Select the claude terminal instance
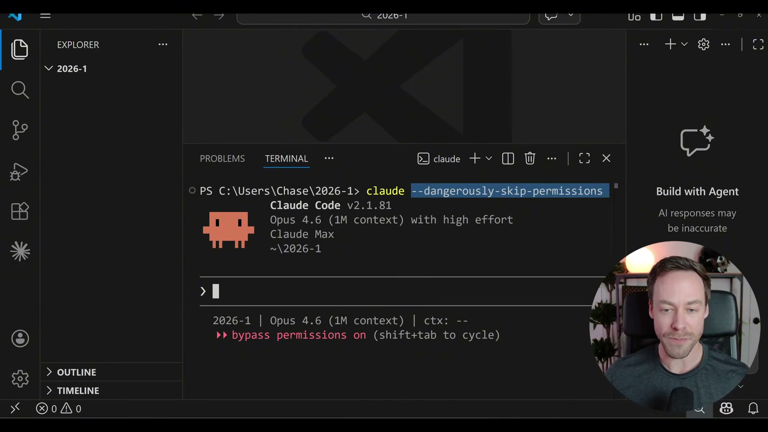 point(438,159)
